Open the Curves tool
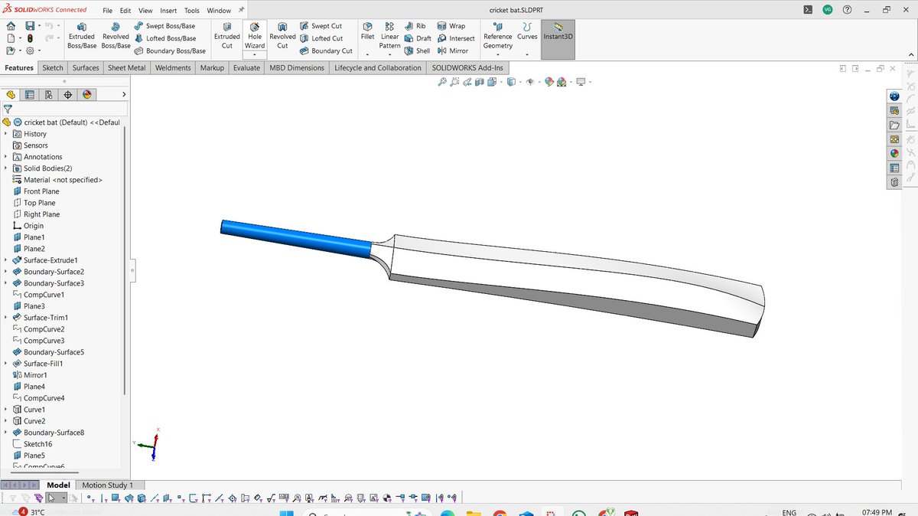The height and width of the screenshot is (516, 918). [x=527, y=31]
